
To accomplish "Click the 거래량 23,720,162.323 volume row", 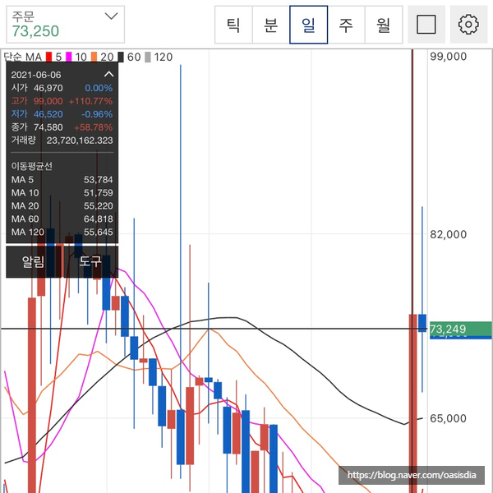I will (x=62, y=141).
